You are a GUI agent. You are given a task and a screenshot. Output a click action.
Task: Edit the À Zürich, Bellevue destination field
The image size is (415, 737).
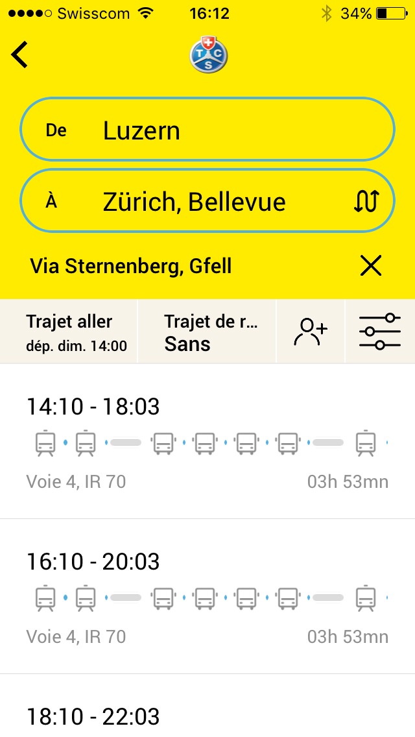tap(188, 202)
